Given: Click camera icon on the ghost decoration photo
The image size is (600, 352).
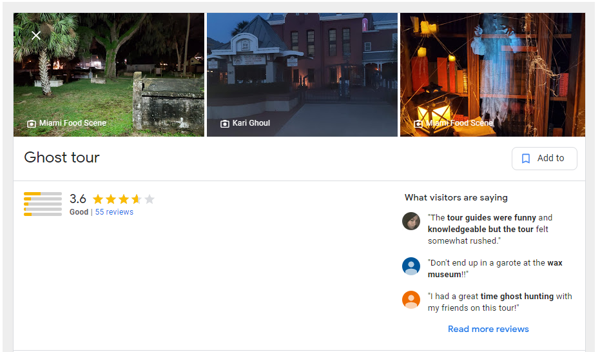Looking at the screenshot, I should [x=419, y=124].
